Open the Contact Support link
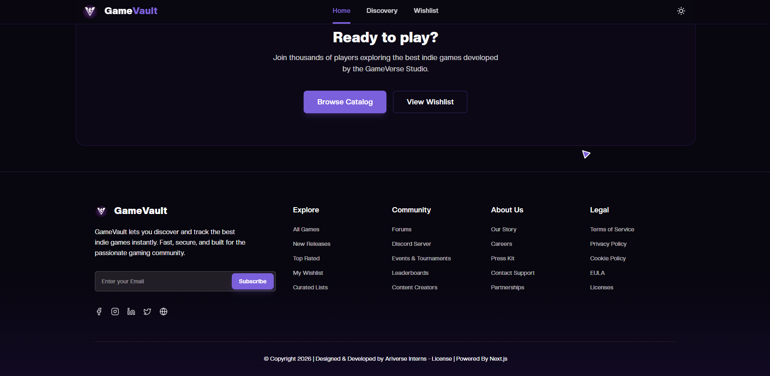 (513, 273)
